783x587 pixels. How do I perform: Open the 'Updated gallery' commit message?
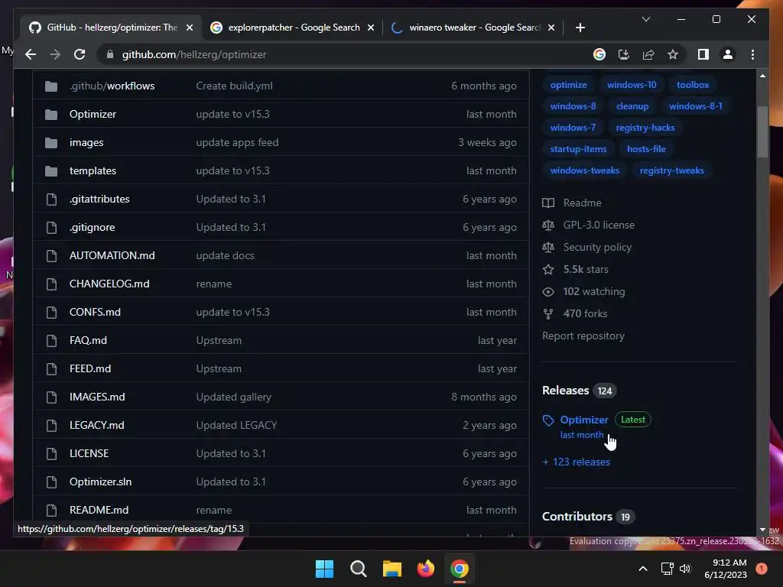click(234, 397)
